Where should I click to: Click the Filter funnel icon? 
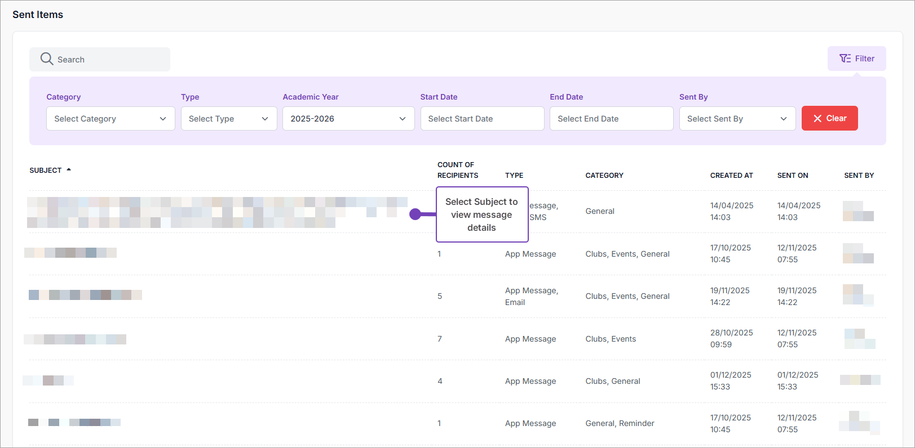845,59
